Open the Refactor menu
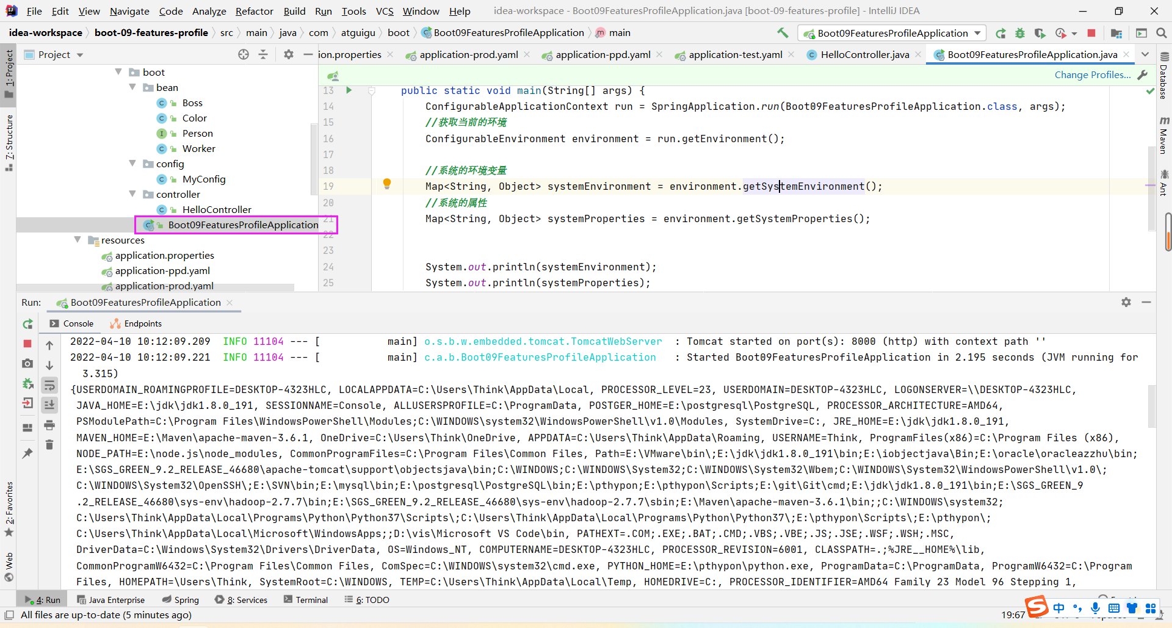This screenshot has width=1172, height=628. click(254, 11)
